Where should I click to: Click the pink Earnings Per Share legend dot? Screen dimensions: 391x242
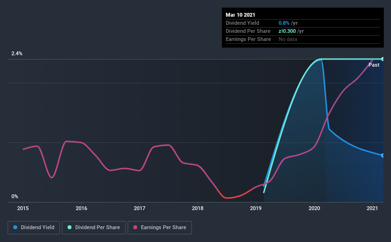click(135, 227)
